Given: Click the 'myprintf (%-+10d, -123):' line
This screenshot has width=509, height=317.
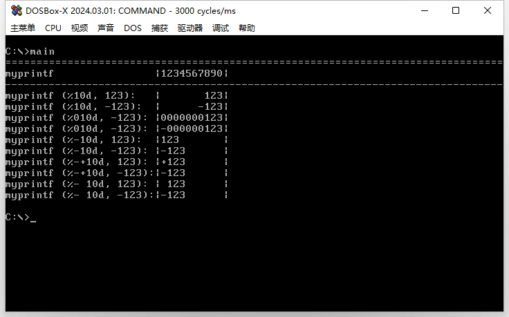Looking at the screenshot, I should (117, 173).
